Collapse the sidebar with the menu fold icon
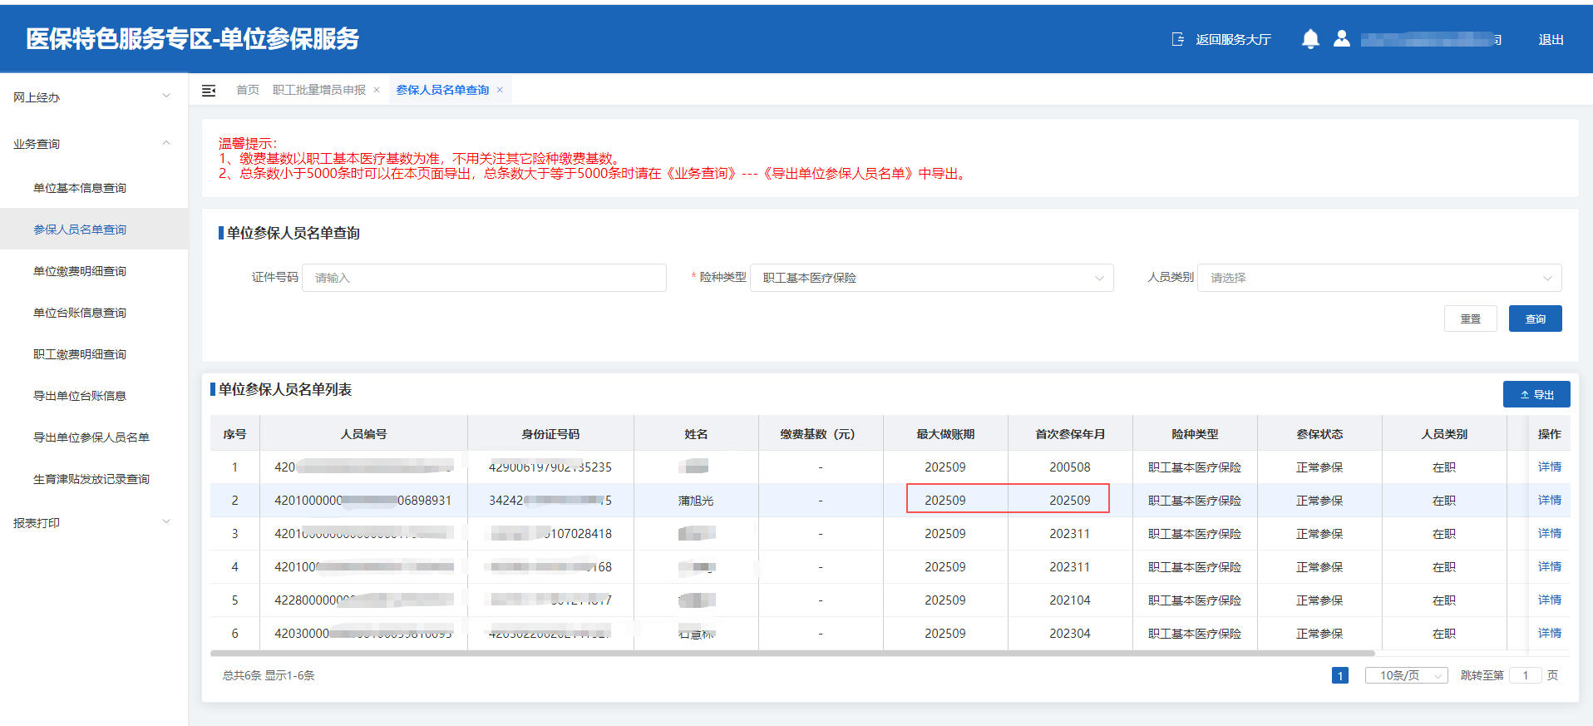The height and width of the screenshot is (726, 1593). tap(209, 91)
